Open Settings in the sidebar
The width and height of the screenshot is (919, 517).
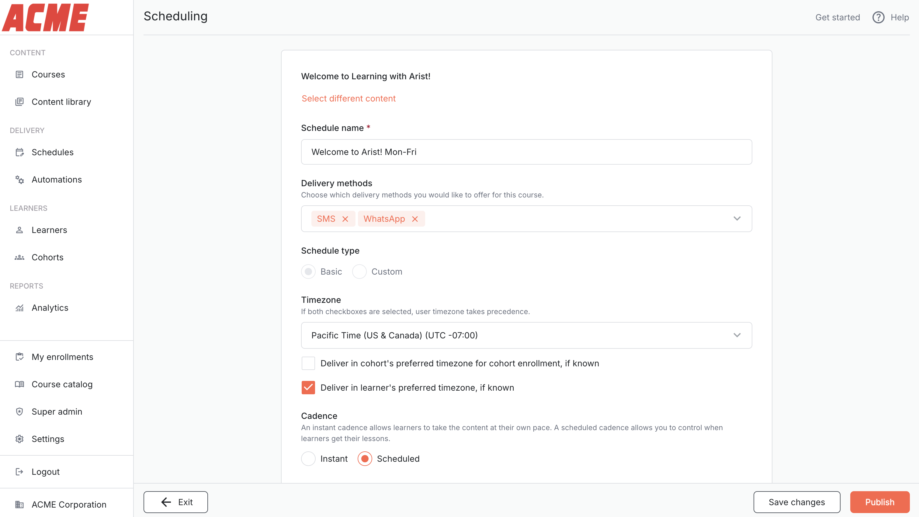pyautogui.click(x=48, y=439)
